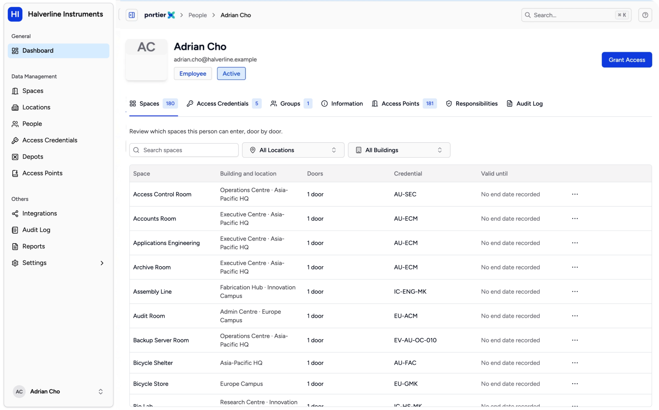Viewport: 659px width, 410px height.
Task: Open Integrations in the sidebar
Action: [58, 213]
